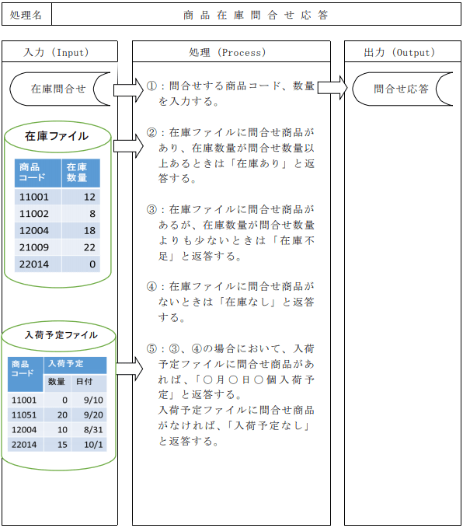This screenshot has width=463, height=528.
Task: Select the 在庫ファイル cylinder title
Action: point(57,136)
